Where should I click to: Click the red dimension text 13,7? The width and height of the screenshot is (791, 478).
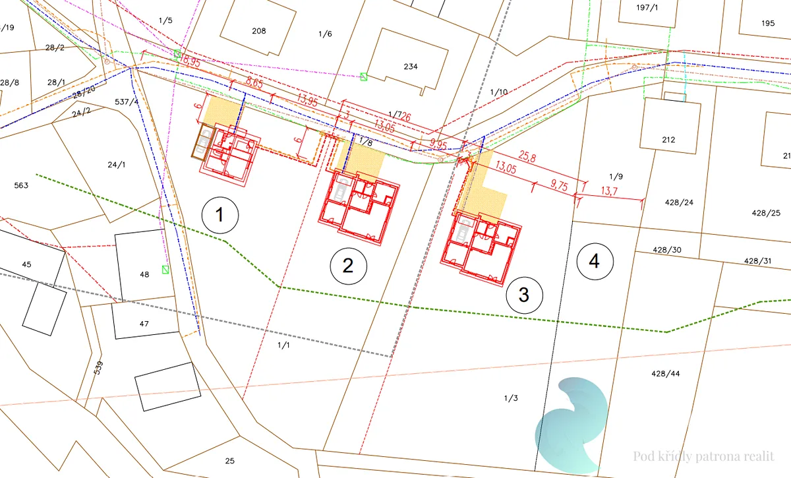click(610, 191)
